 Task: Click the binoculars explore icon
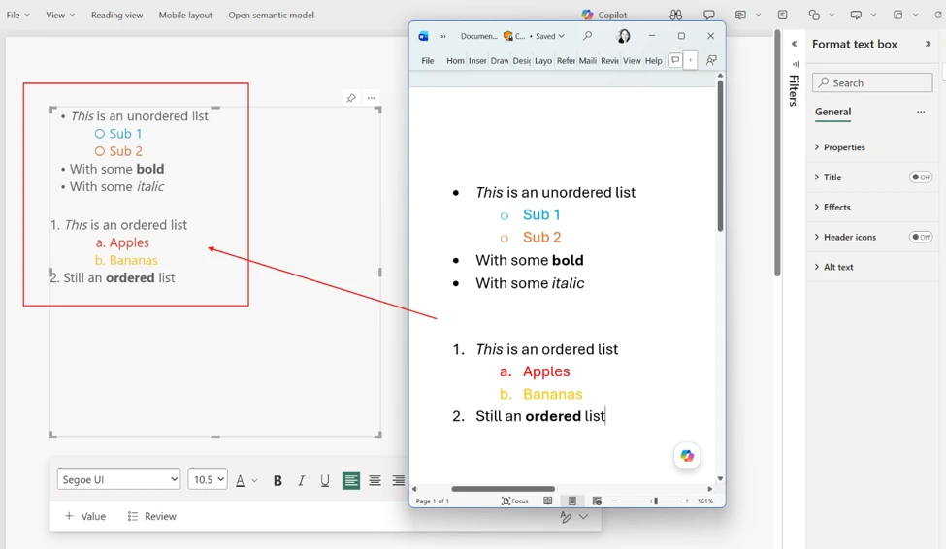coord(675,15)
